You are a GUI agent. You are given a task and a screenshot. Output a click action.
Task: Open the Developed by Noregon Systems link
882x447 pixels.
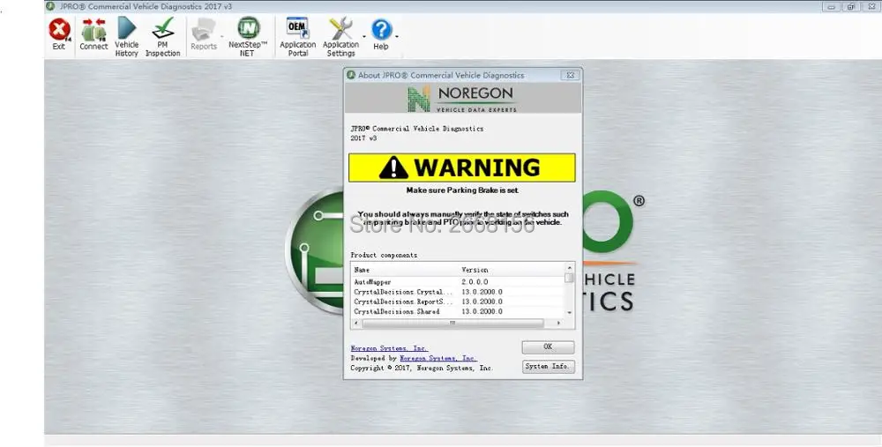click(437, 358)
